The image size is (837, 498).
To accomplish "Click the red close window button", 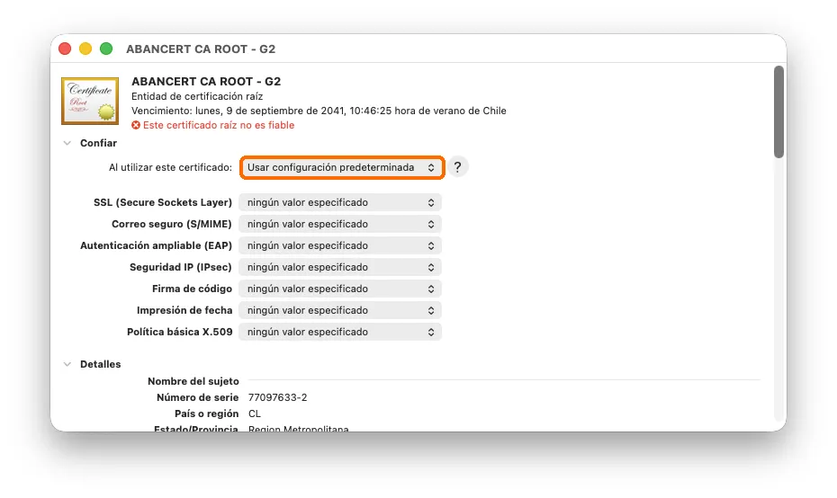I will [65, 49].
